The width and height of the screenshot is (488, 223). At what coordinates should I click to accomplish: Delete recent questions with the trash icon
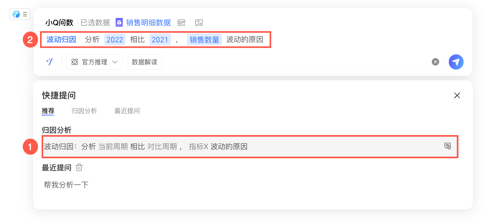79,167
